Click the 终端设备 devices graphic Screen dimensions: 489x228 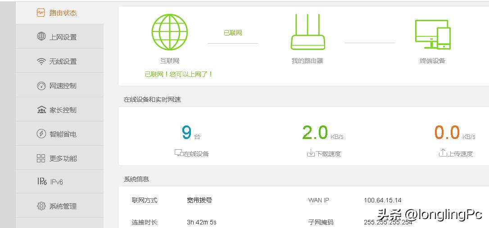click(x=432, y=34)
